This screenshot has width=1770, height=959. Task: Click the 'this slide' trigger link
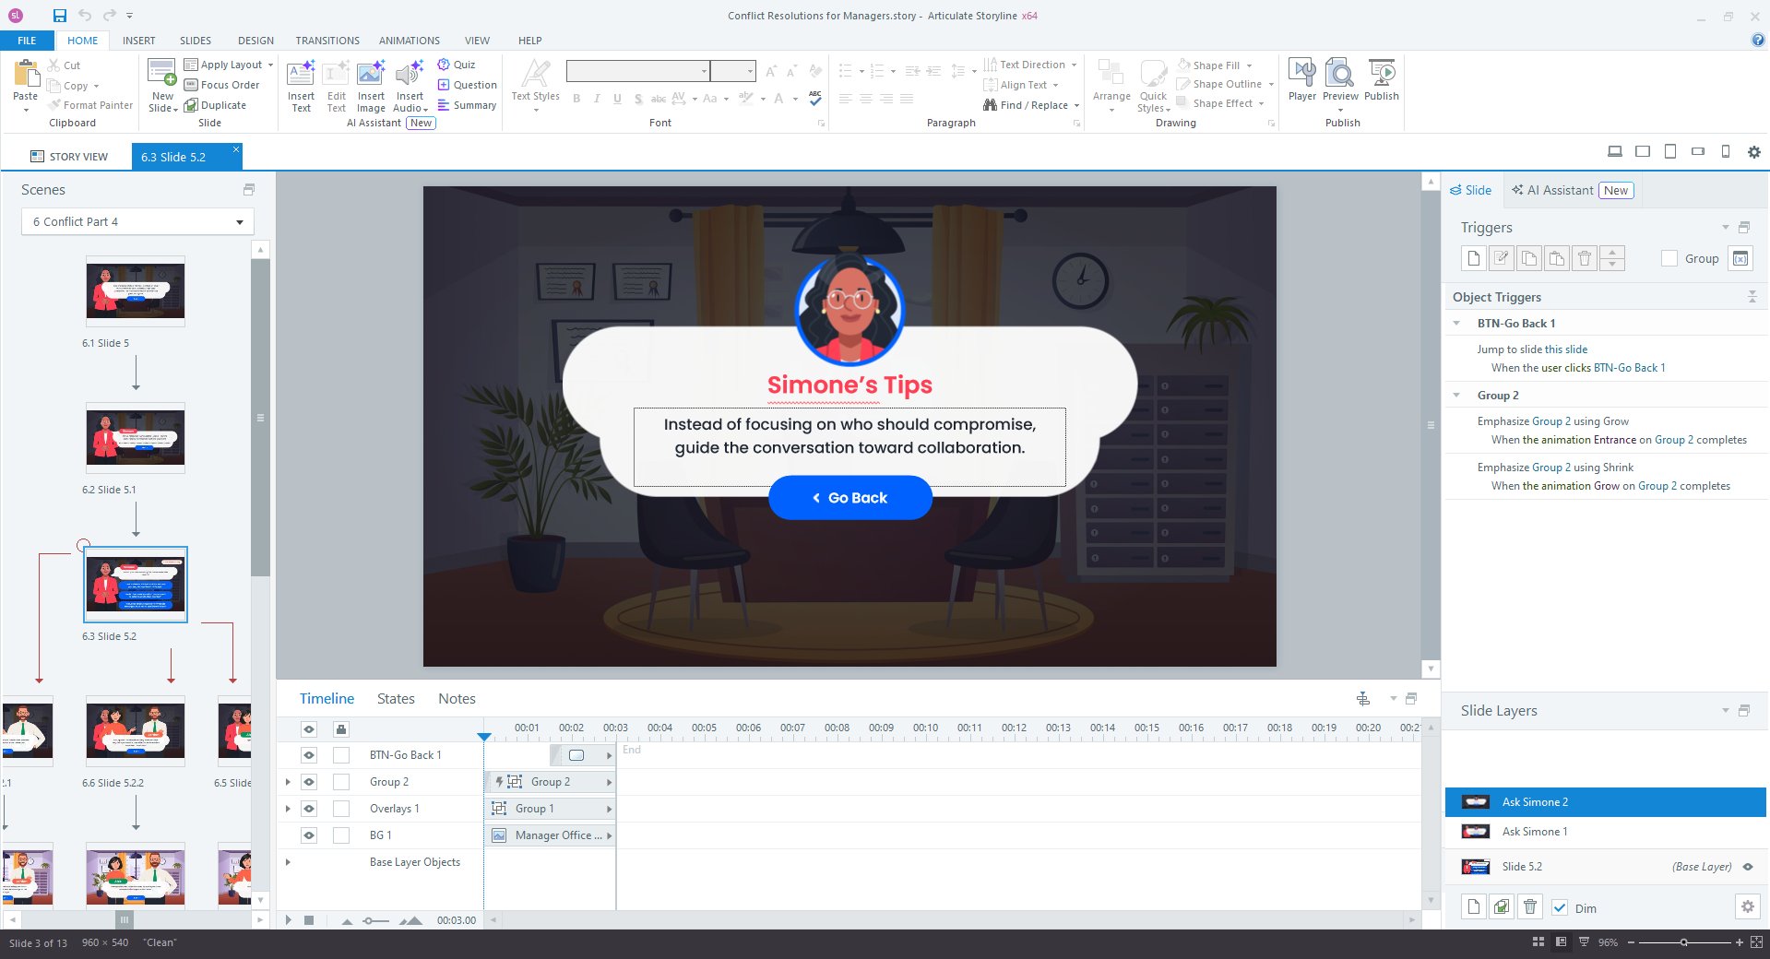1566,349
